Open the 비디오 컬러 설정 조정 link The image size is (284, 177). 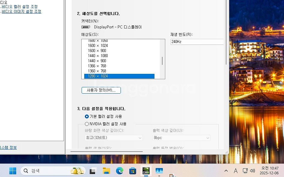(19, 7)
